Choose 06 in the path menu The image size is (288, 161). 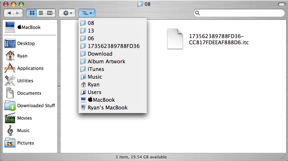click(x=113, y=38)
